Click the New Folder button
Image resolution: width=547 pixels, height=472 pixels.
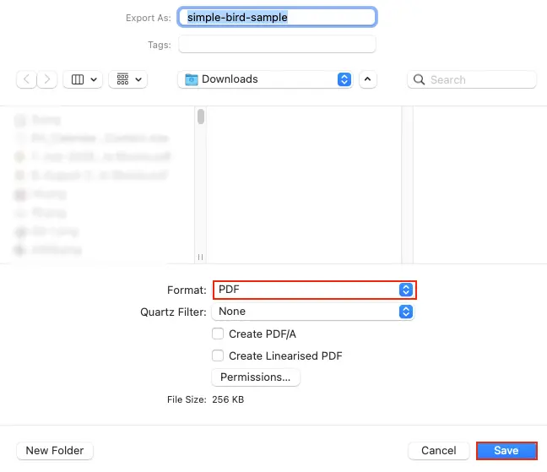coord(55,450)
